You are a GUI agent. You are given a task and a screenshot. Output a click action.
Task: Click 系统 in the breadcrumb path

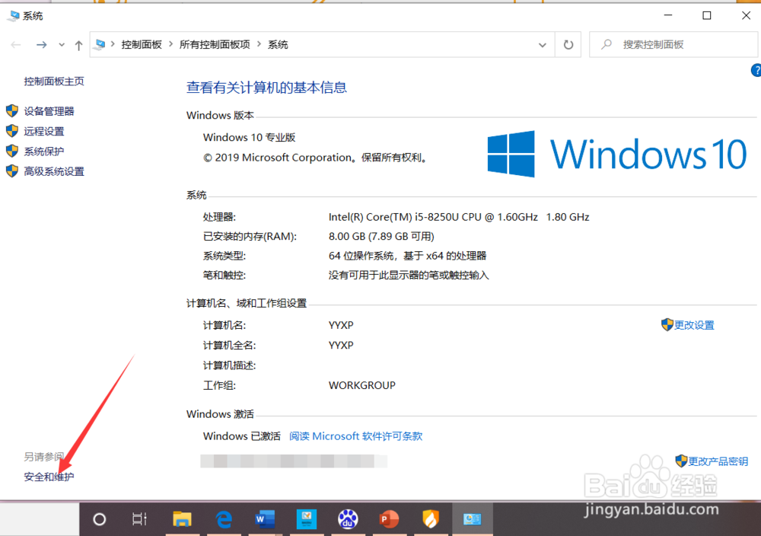coord(278,45)
